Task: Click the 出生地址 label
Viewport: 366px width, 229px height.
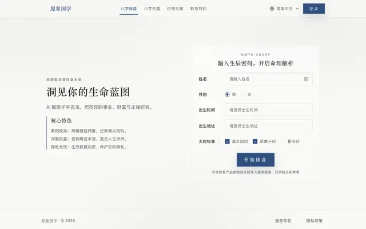Action: click(x=206, y=126)
